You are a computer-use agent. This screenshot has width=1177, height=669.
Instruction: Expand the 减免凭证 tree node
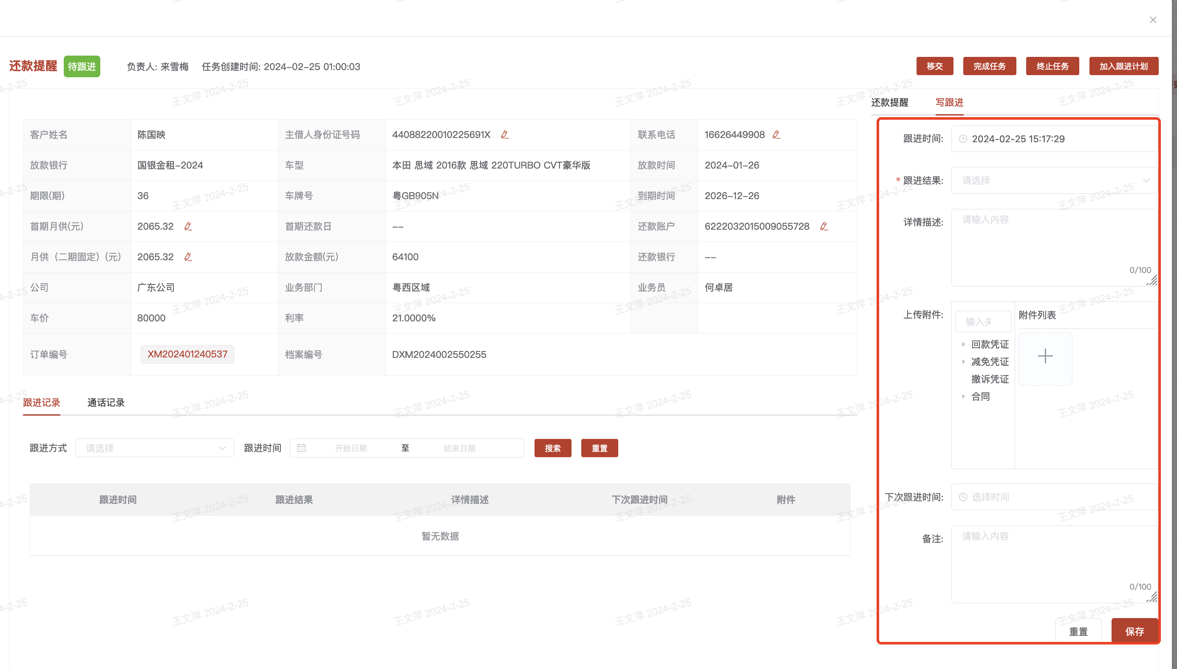tap(964, 362)
